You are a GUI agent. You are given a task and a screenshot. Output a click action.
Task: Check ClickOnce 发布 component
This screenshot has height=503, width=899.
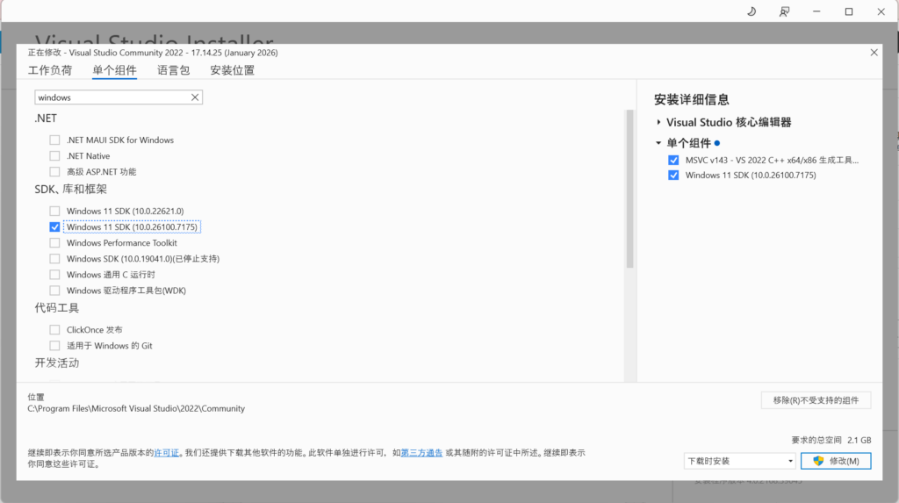pos(54,330)
